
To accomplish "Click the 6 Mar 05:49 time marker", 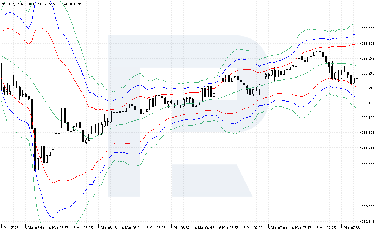I will pos(35,228).
